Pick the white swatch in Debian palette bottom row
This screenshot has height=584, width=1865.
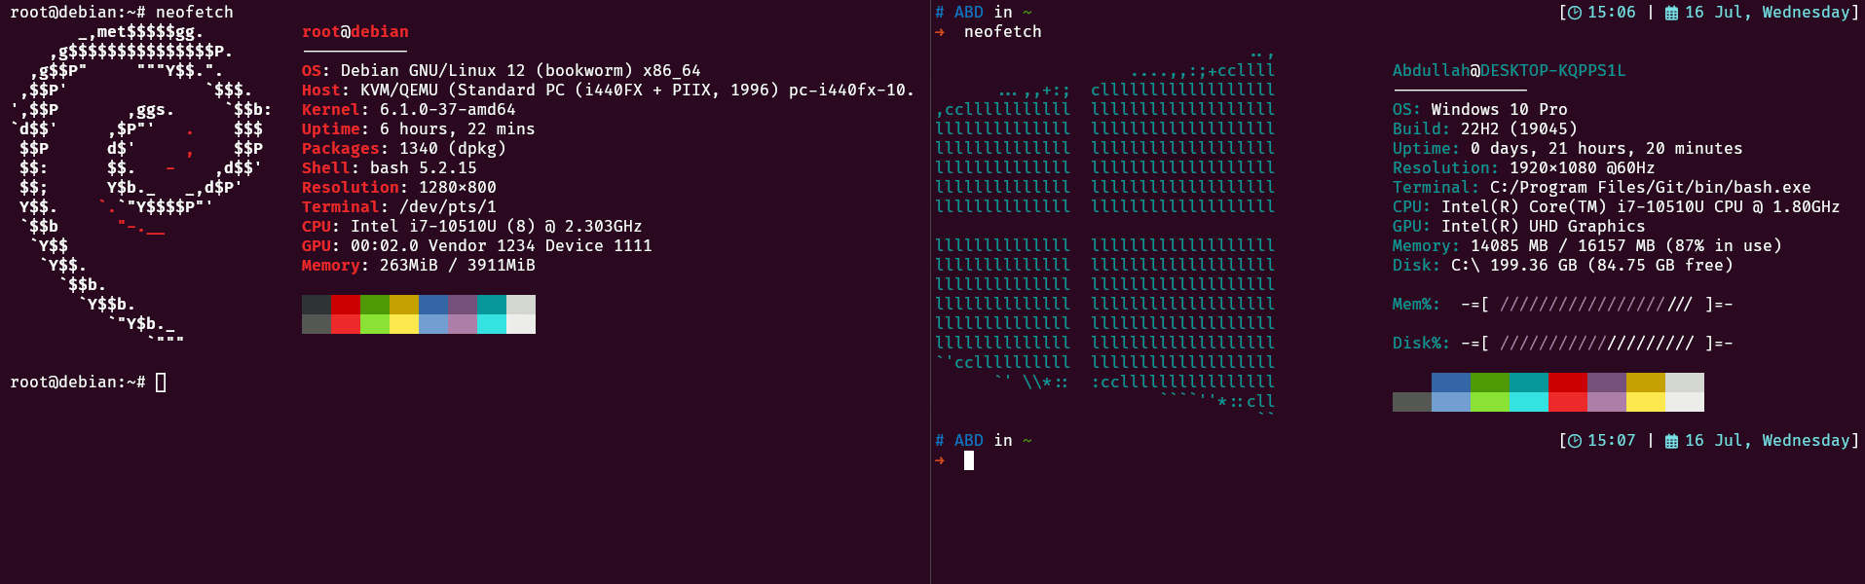(x=521, y=324)
